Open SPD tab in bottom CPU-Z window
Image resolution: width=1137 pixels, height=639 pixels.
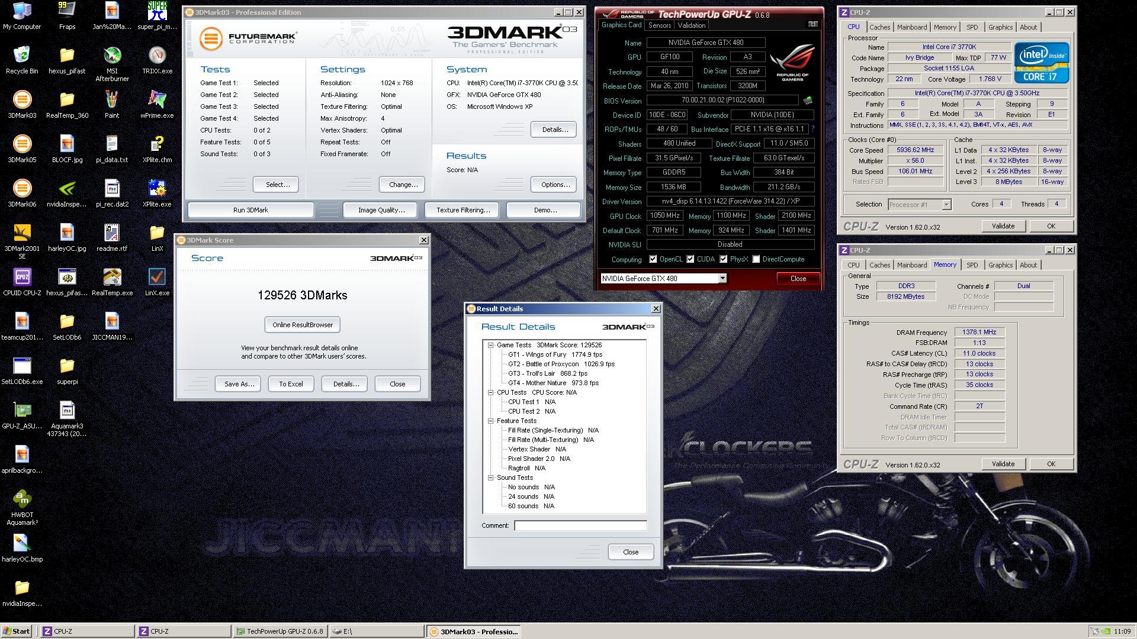point(972,265)
